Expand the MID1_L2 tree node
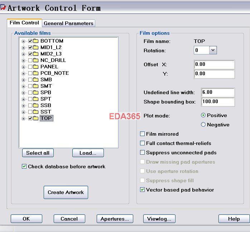The height and width of the screenshot is (232, 250). click(23, 48)
